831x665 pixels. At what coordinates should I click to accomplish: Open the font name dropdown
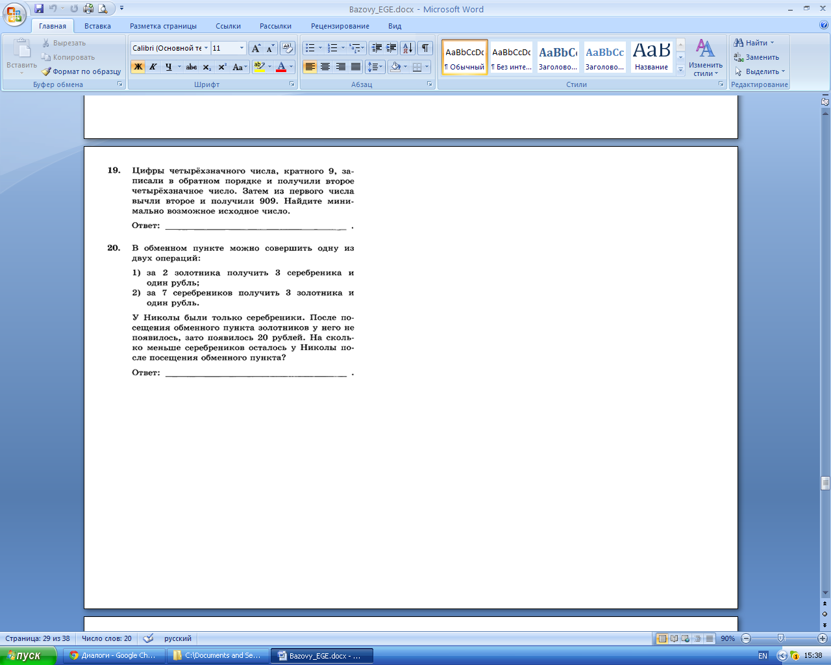tap(206, 48)
